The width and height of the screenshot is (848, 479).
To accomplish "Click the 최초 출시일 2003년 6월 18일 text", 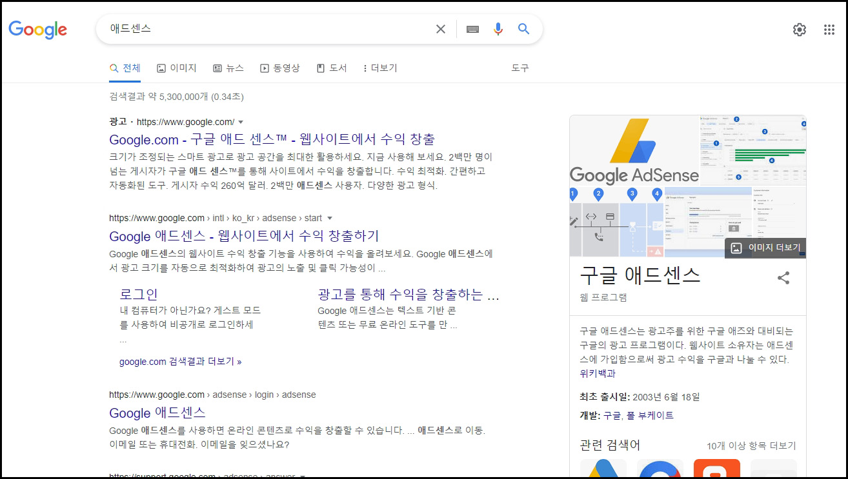I will (x=640, y=396).
